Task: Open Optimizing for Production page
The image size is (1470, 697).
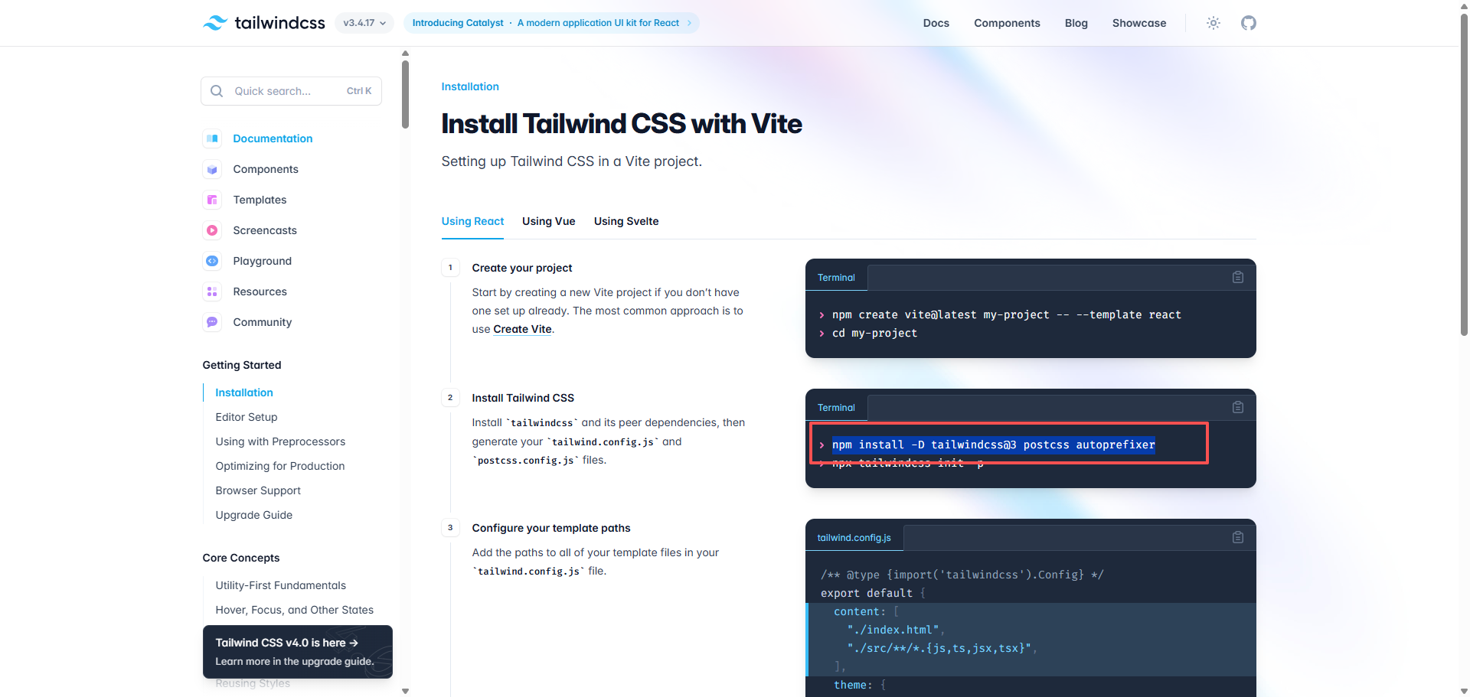Action: (279, 466)
